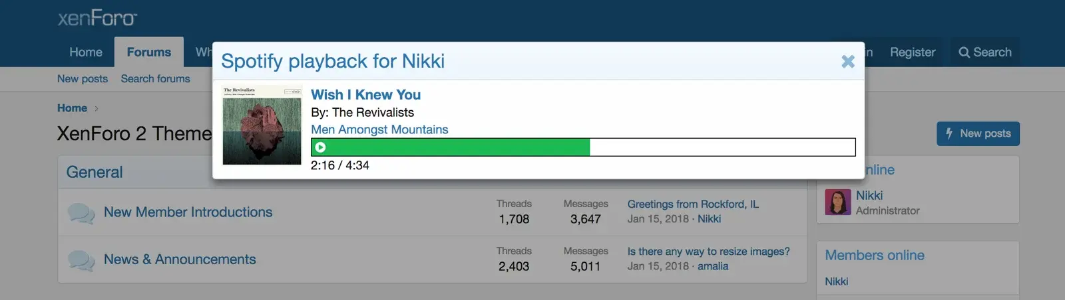Click the New Member Introductions speech bubble icon
The width and height of the screenshot is (1065, 300).
click(81, 213)
